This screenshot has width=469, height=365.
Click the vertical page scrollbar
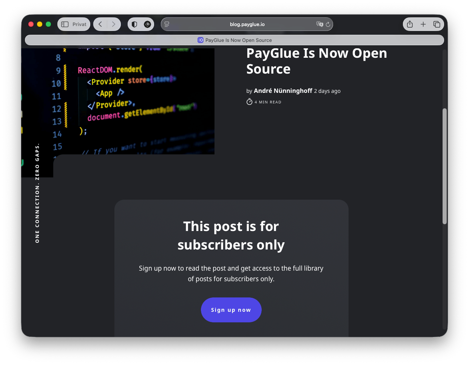pyautogui.click(x=444, y=166)
